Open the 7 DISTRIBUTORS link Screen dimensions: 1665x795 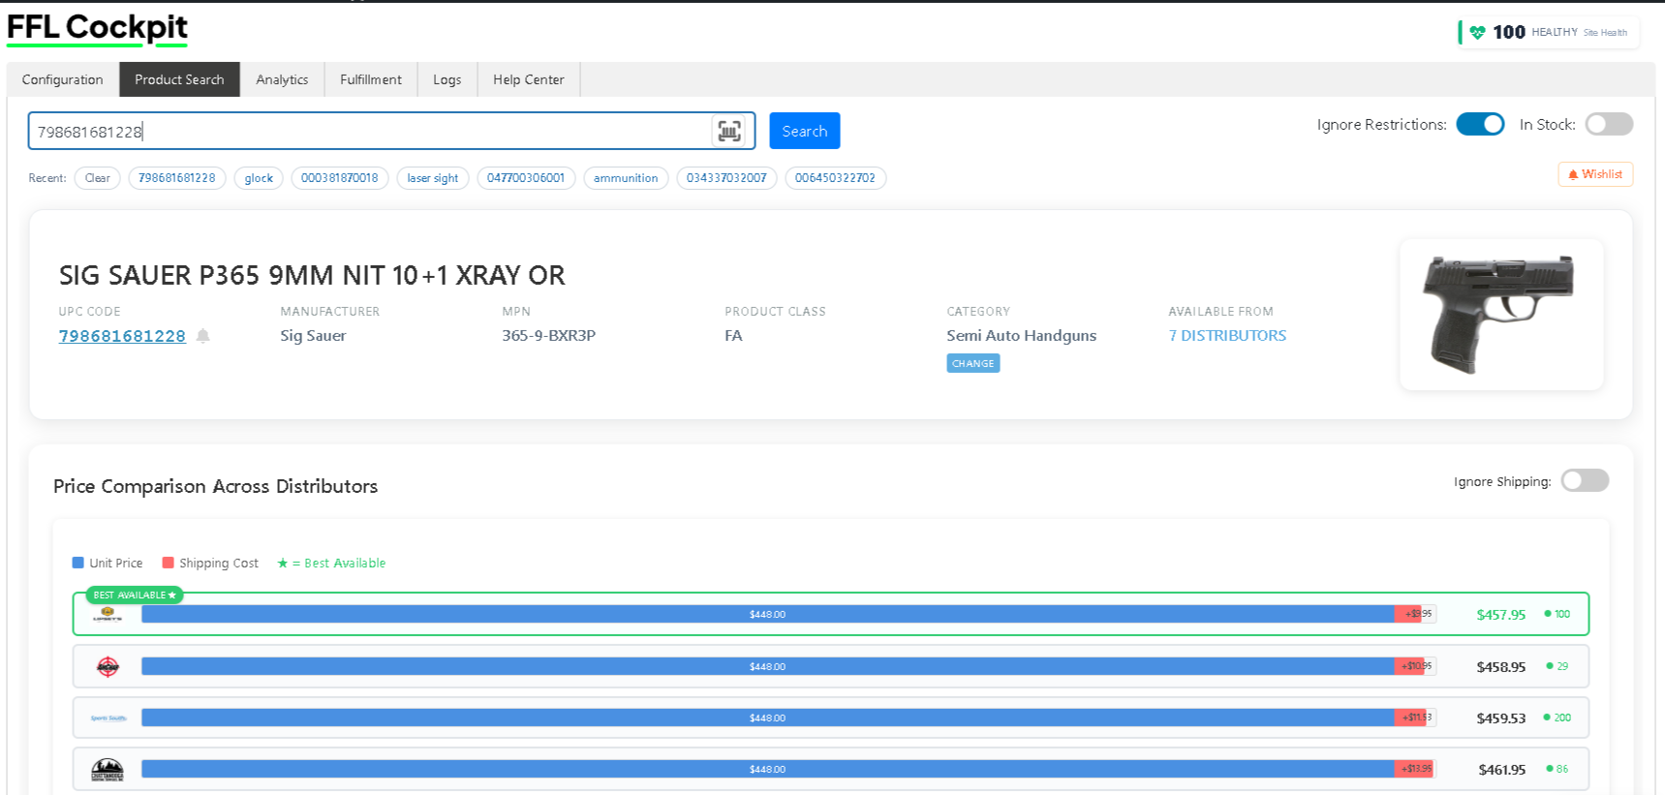pyautogui.click(x=1227, y=335)
